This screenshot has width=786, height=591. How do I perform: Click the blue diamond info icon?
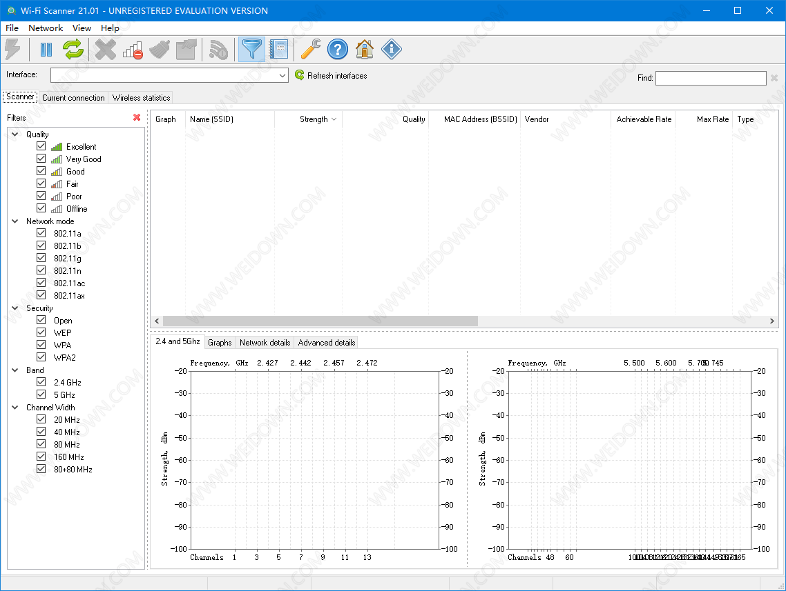pos(392,49)
